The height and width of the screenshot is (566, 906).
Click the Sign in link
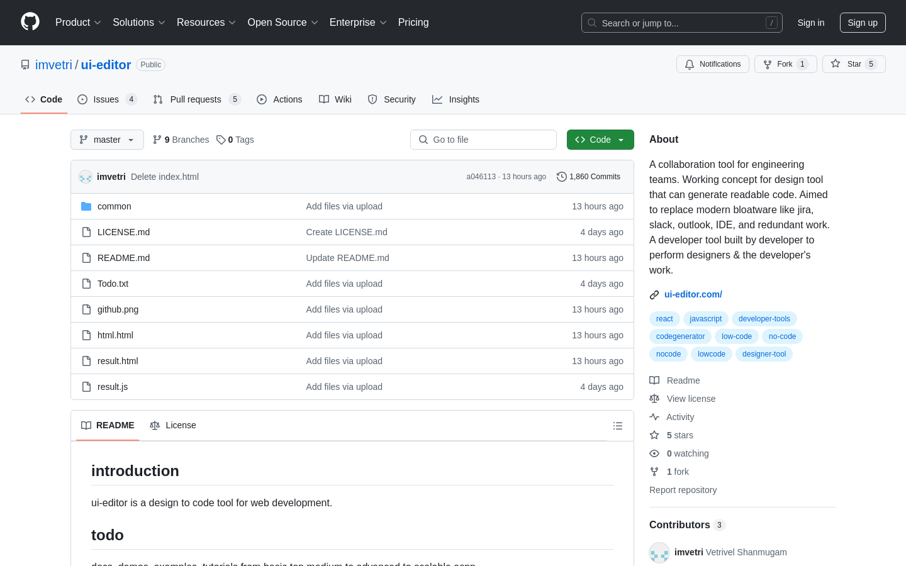point(811,23)
